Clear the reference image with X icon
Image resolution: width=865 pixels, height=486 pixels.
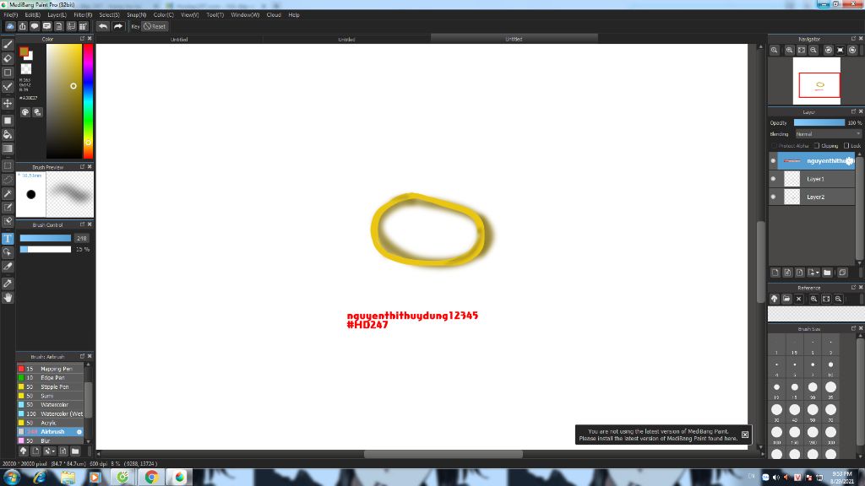point(799,300)
